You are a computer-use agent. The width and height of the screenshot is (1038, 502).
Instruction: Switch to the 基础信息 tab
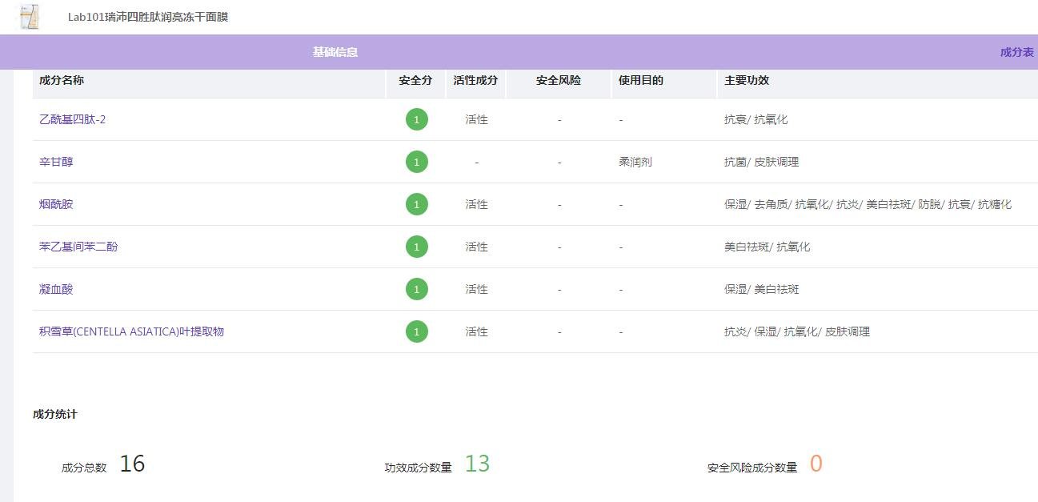click(x=335, y=52)
